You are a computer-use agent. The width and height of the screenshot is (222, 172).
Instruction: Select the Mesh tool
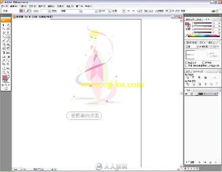click(3, 57)
